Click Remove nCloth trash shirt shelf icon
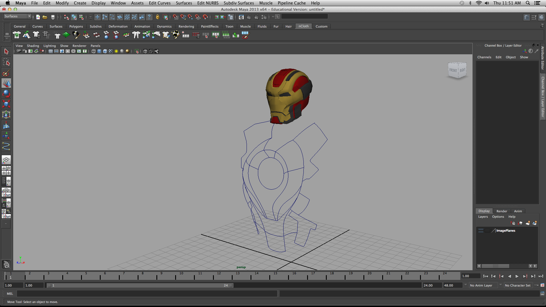Viewport: 546px width, 307px height. tap(36, 35)
